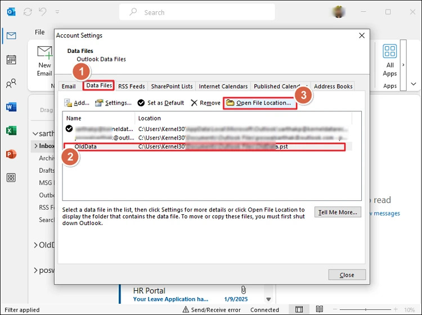Click the Add... data file button
This screenshot has width=422, height=315.
click(77, 103)
